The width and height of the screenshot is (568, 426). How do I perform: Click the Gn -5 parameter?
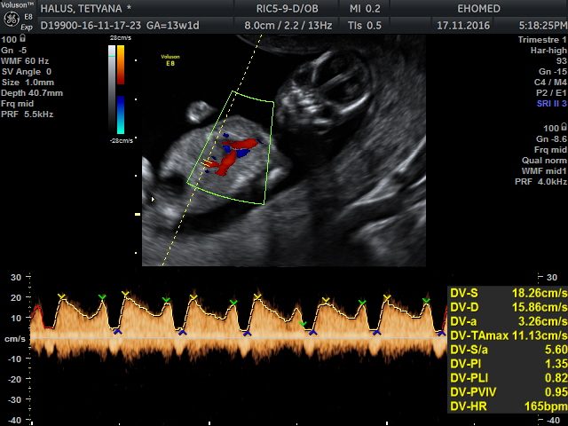click(14, 51)
